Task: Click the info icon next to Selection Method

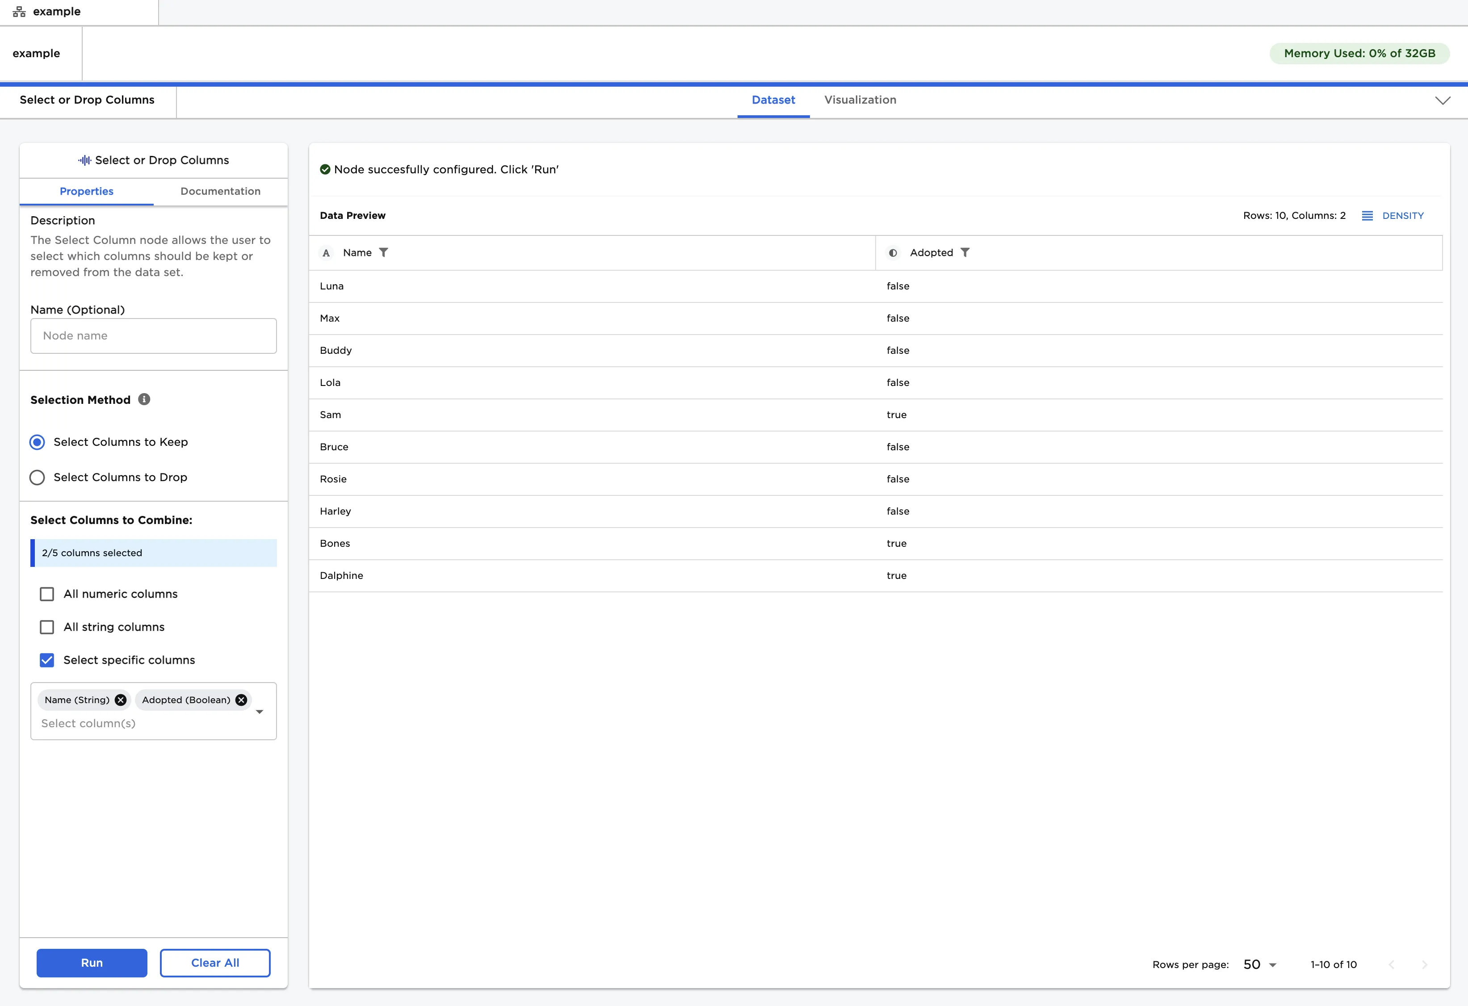Action: 143,399
